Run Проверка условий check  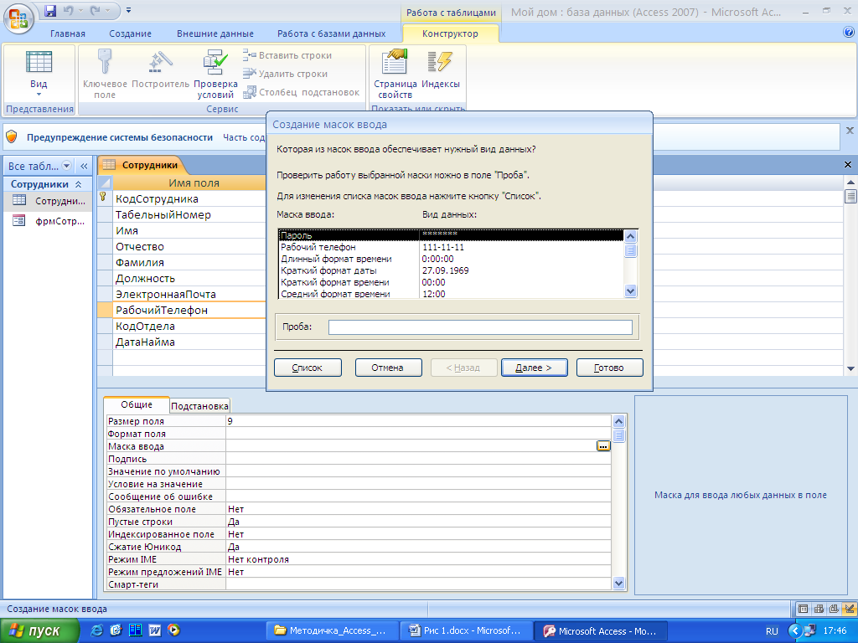[215, 75]
